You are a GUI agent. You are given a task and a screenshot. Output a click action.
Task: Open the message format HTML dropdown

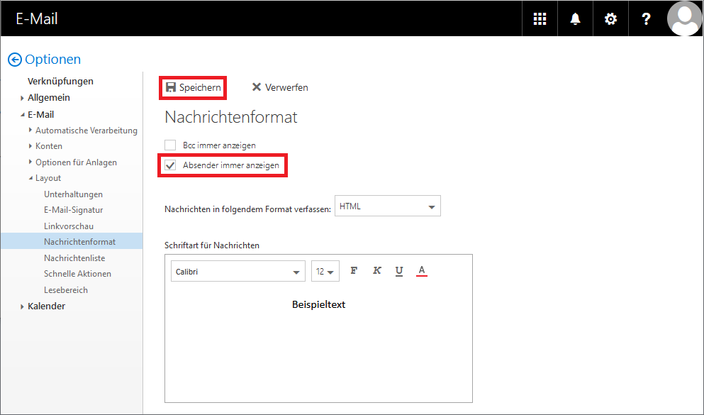coord(387,205)
